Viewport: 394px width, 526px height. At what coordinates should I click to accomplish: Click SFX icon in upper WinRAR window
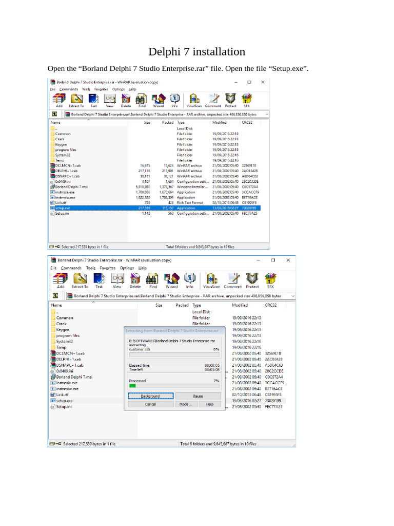(247, 100)
